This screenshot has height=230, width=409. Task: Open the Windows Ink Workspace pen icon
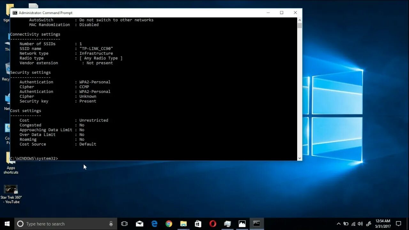click(368, 224)
